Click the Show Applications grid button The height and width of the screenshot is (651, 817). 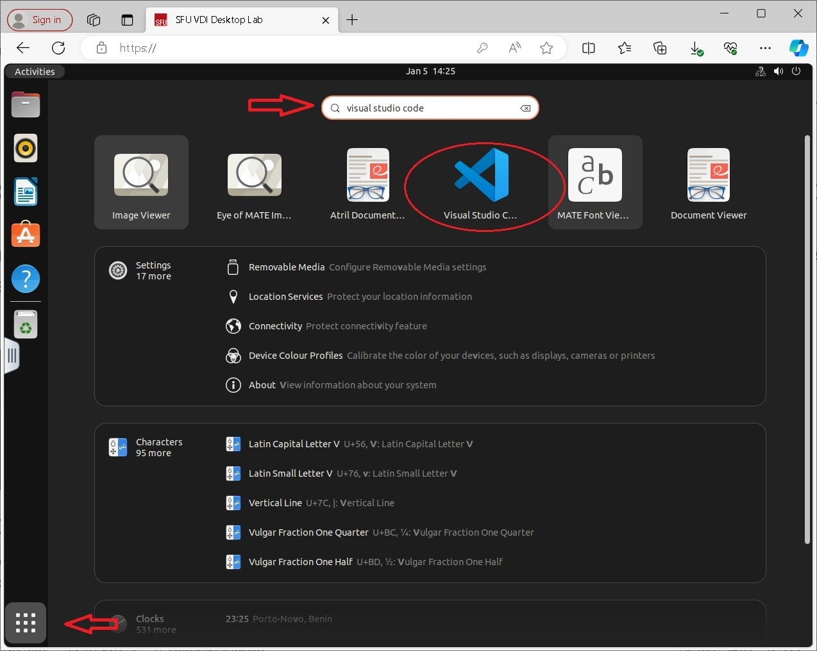click(26, 622)
